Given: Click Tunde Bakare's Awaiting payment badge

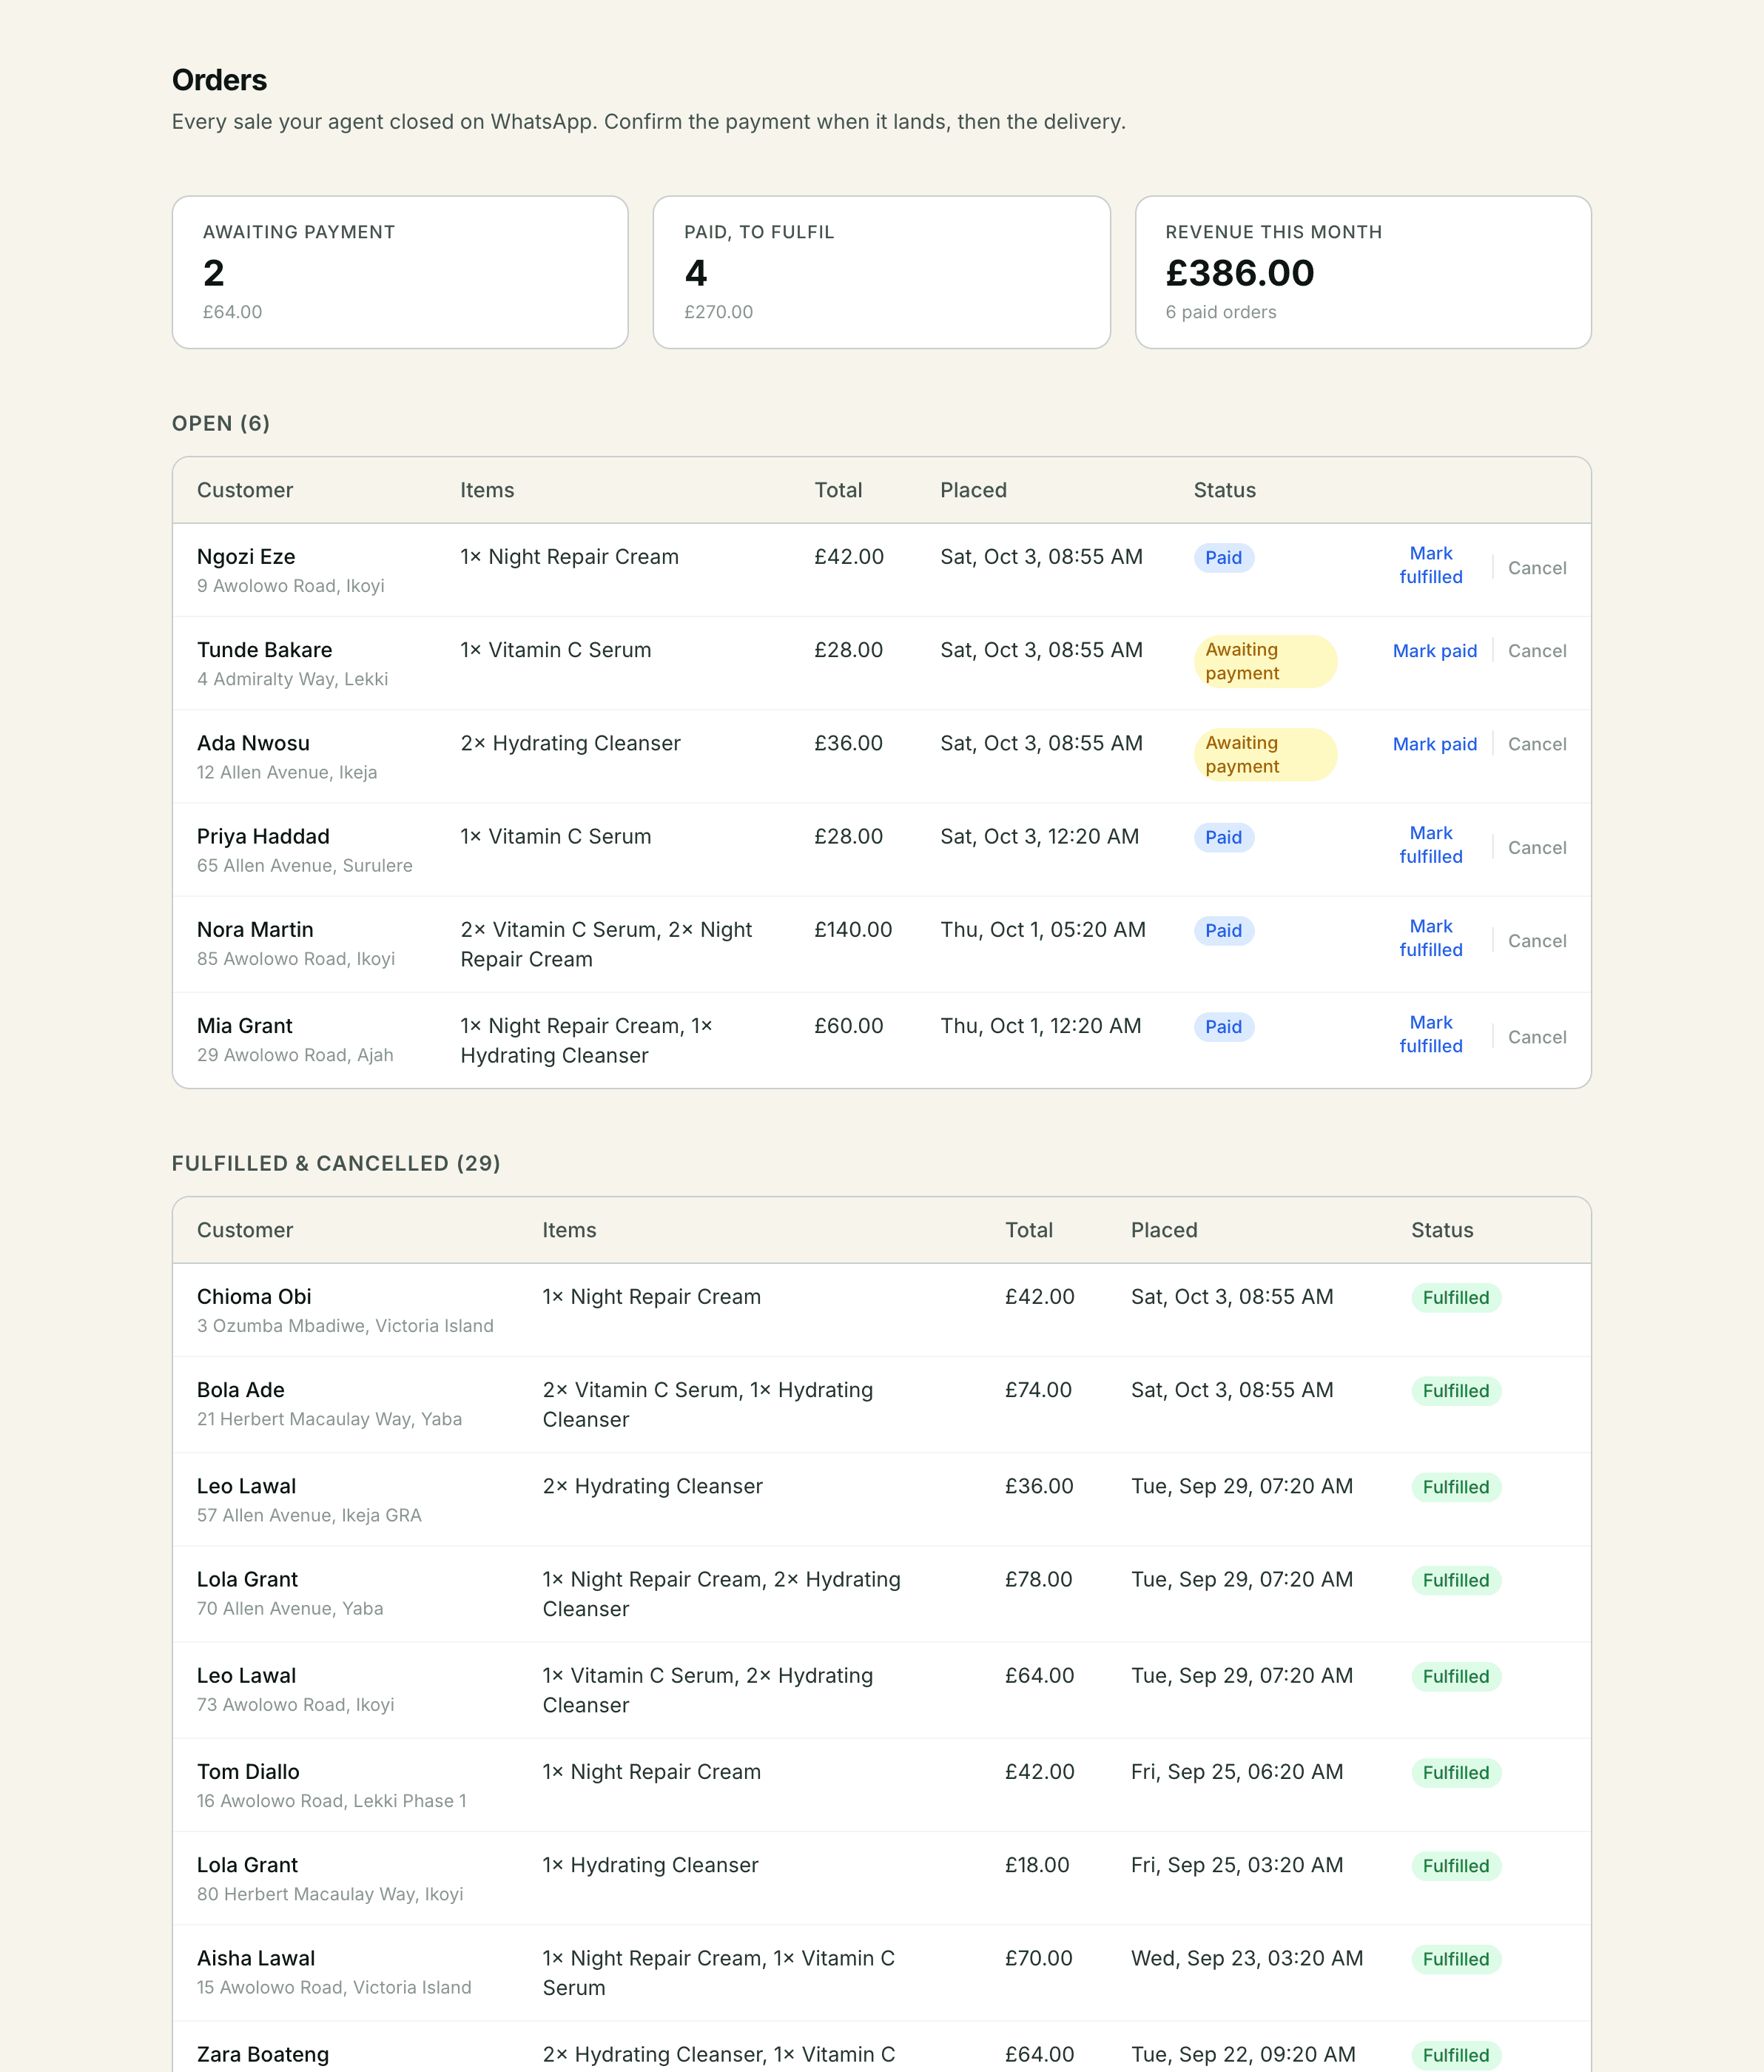Looking at the screenshot, I should [1265, 662].
